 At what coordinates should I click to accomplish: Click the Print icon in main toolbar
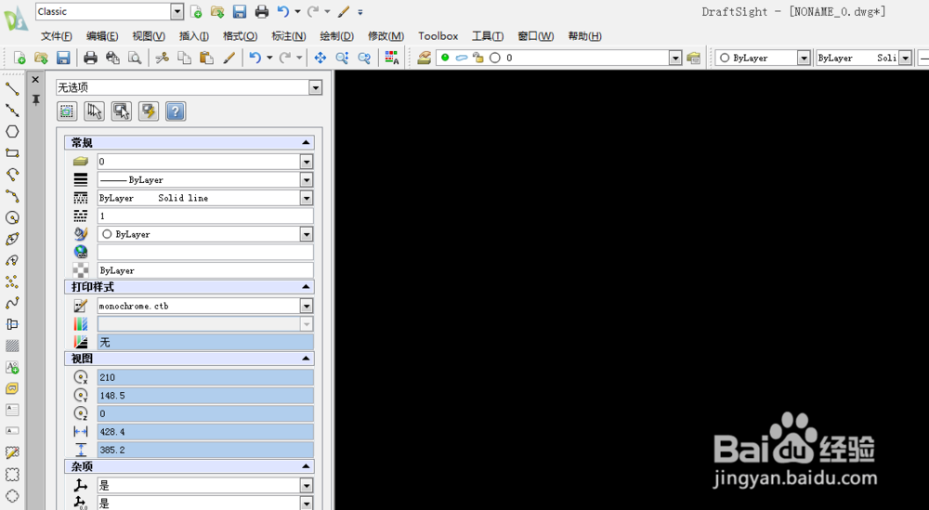(x=90, y=58)
